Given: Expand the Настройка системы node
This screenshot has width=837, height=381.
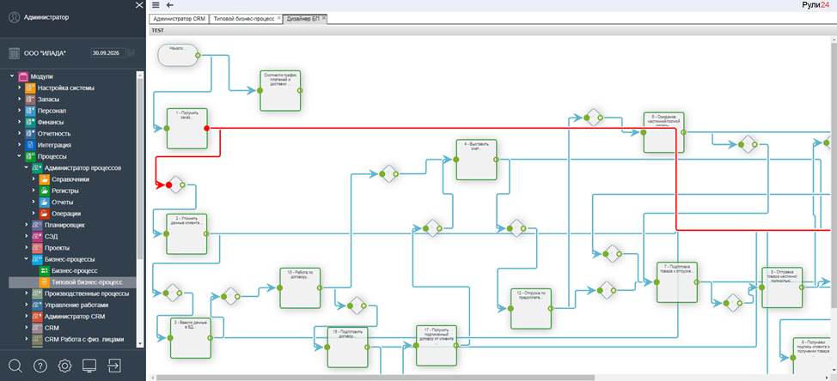Looking at the screenshot, I should 19,88.
